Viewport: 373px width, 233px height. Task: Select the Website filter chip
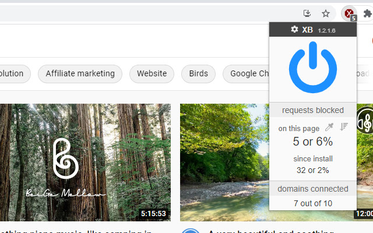pyautogui.click(x=152, y=73)
